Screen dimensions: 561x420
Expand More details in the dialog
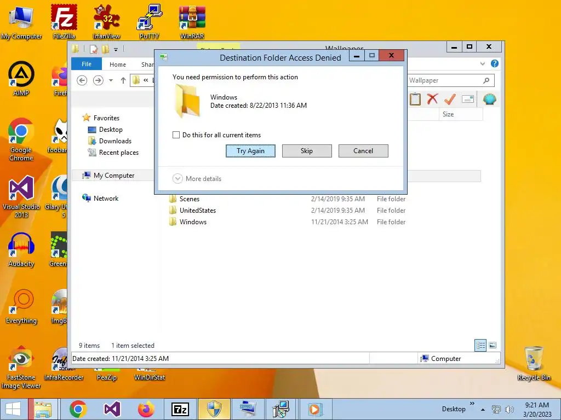197,179
